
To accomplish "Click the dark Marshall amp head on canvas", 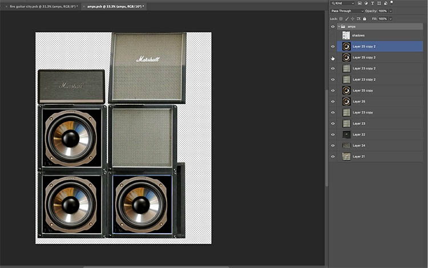I will [x=71, y=86].
